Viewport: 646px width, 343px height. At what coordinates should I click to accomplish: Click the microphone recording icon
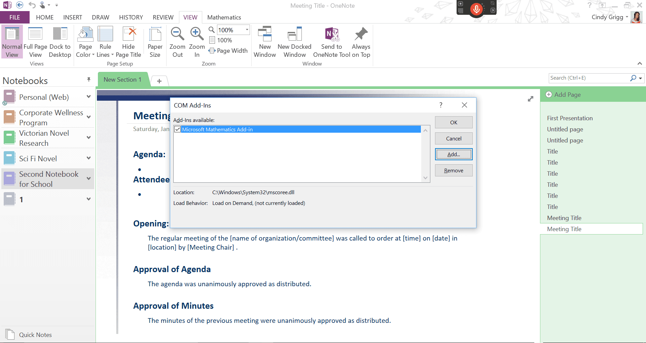[x=476, y=9]
